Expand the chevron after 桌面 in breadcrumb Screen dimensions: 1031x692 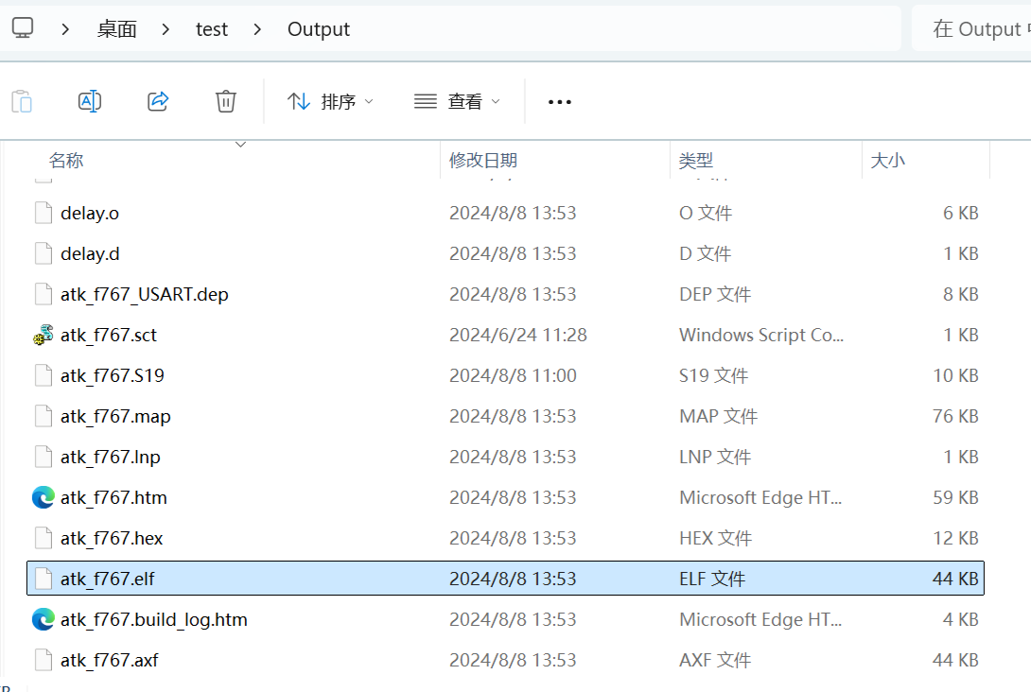pyautogui.click(x=166, y=29)
